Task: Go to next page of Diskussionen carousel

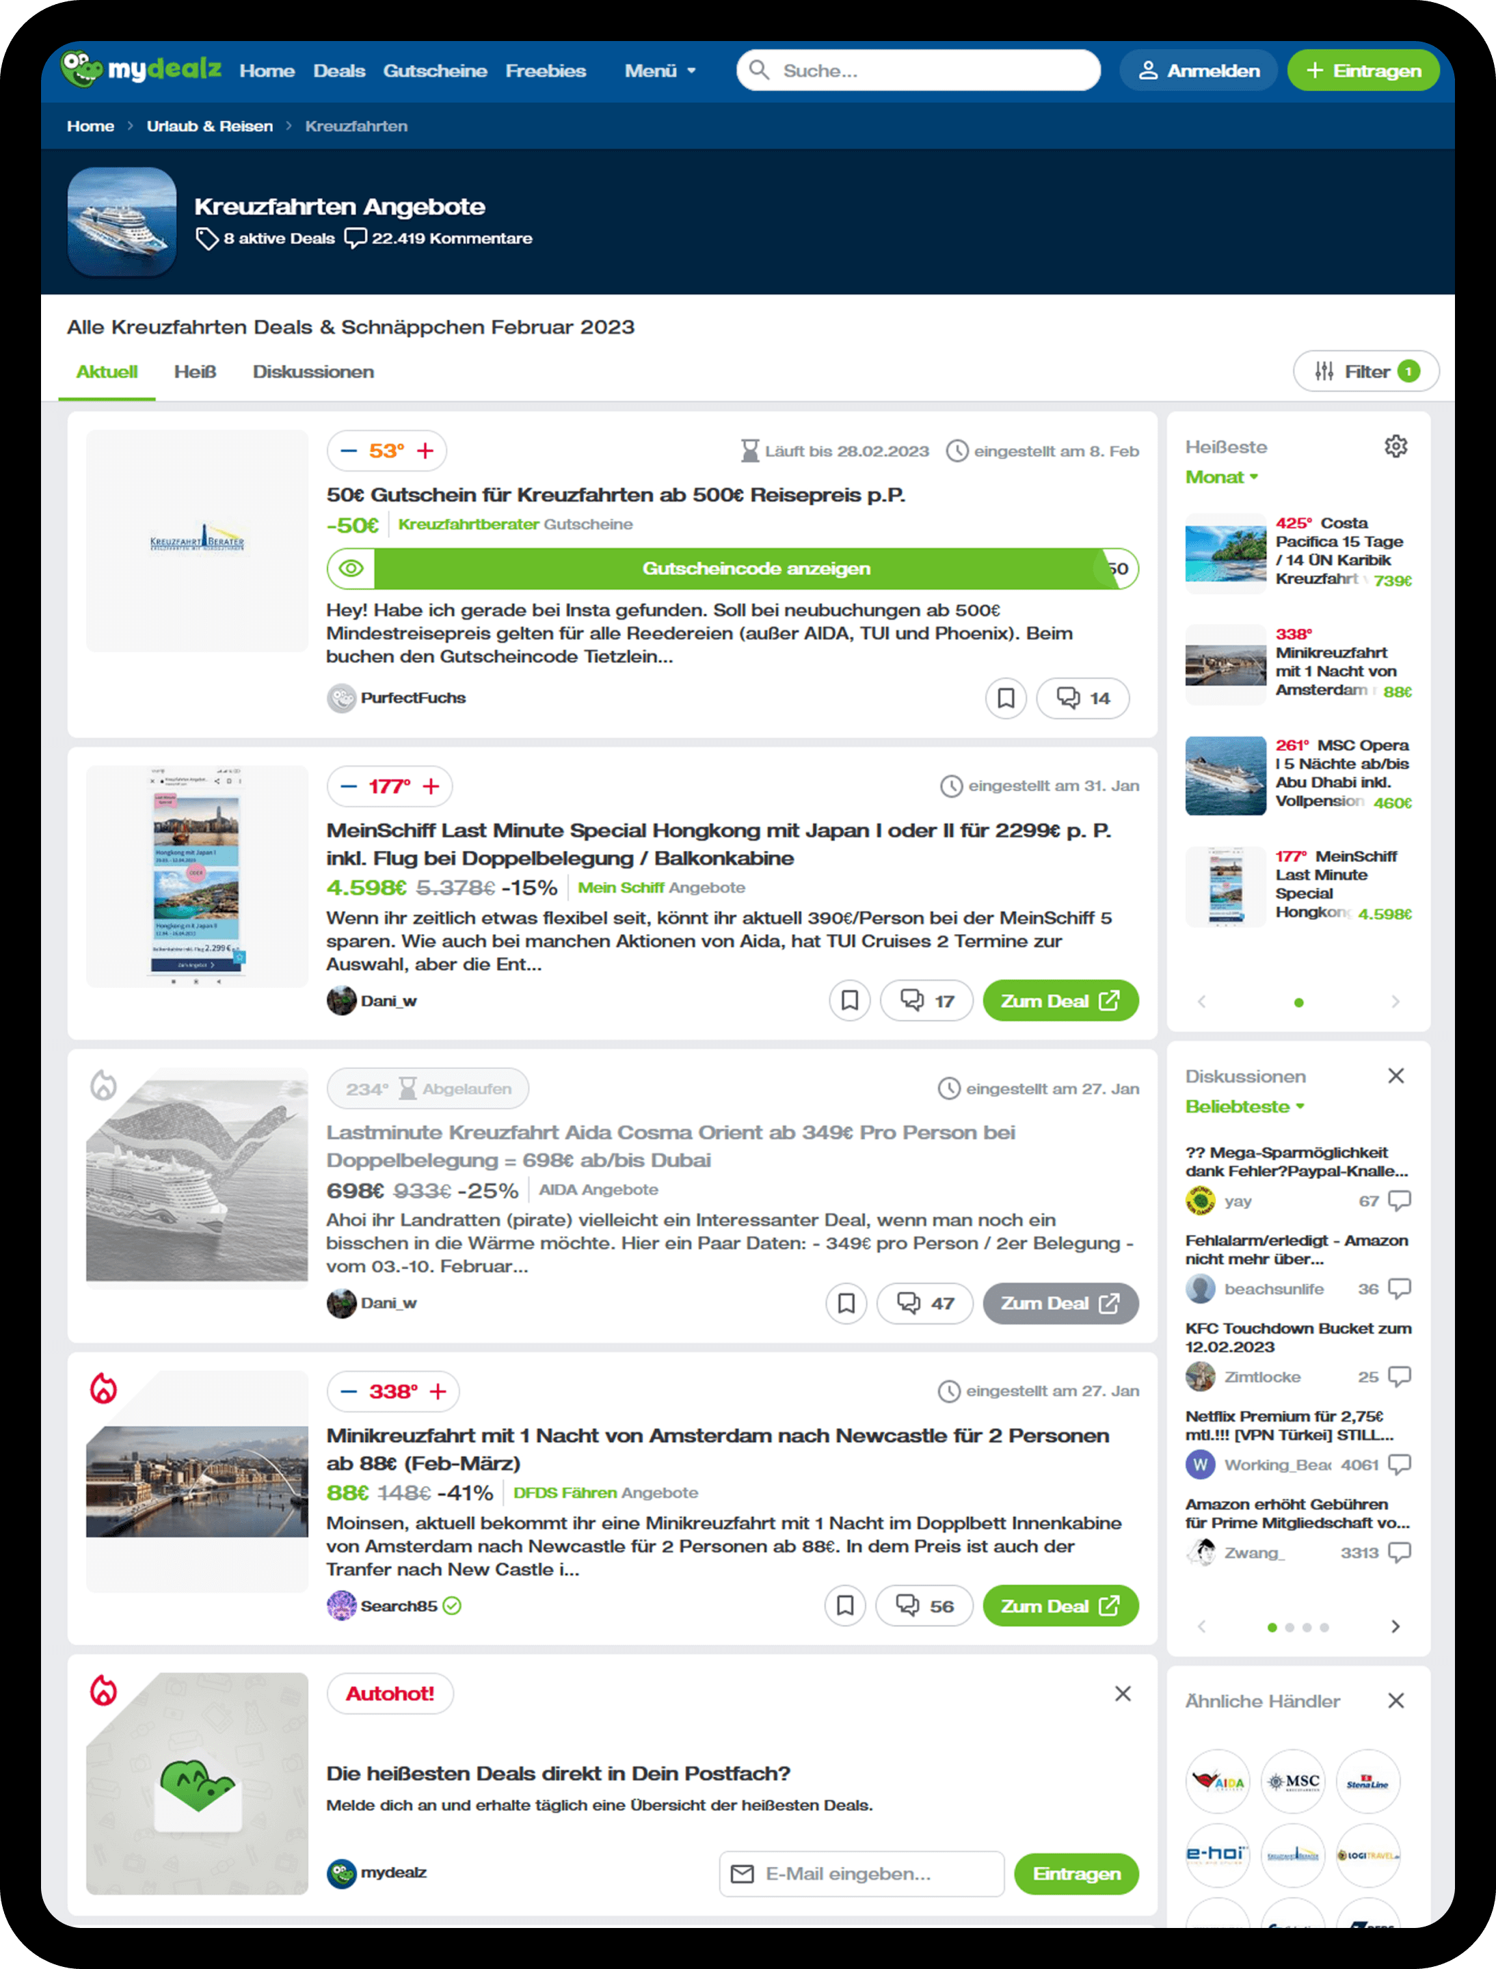Action: point(1395,1626)
